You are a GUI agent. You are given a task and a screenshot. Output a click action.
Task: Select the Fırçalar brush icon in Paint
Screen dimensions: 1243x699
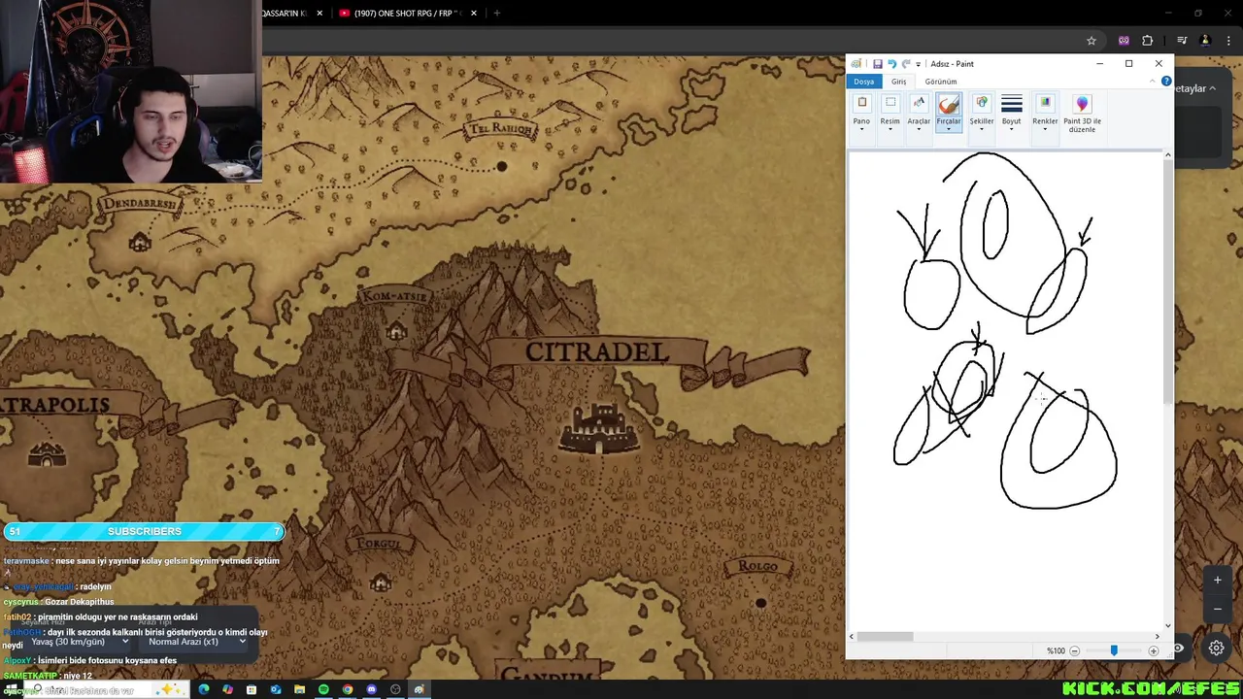tap(949, 103)
